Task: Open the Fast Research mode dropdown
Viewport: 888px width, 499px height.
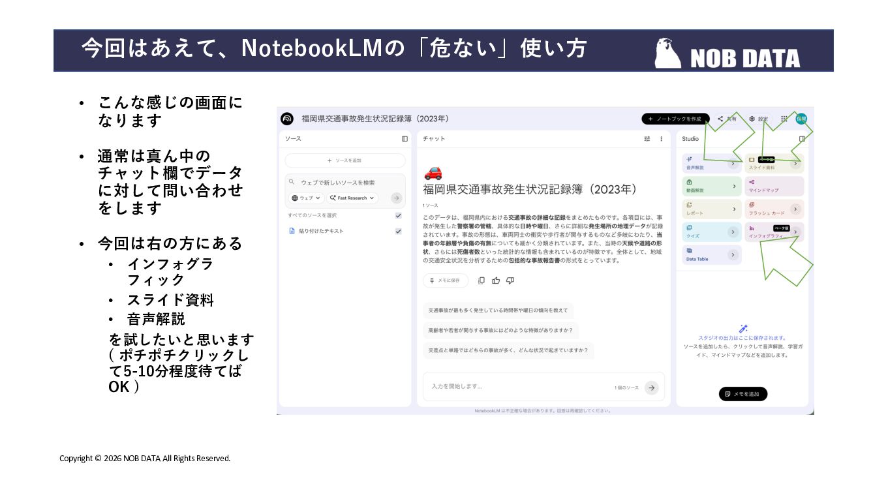Action: click(352, 198)
